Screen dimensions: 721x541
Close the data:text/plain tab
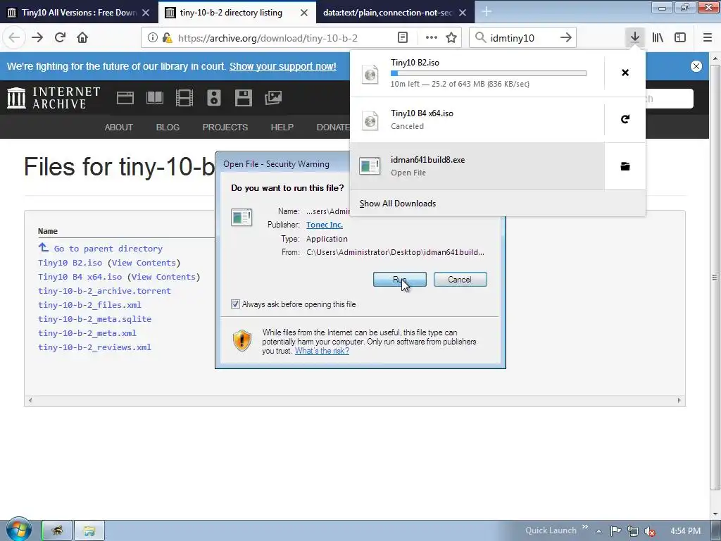463,13
